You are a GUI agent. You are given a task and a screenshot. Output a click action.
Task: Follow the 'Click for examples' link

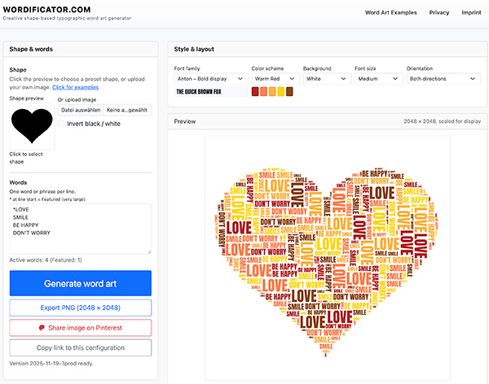coord(75,87)
